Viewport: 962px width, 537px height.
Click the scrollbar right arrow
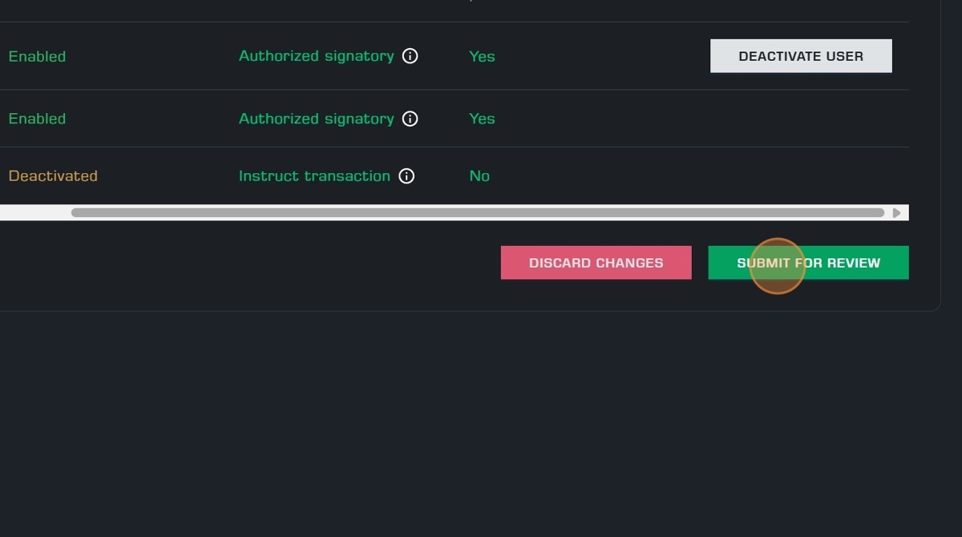click(x=896, y=212)
